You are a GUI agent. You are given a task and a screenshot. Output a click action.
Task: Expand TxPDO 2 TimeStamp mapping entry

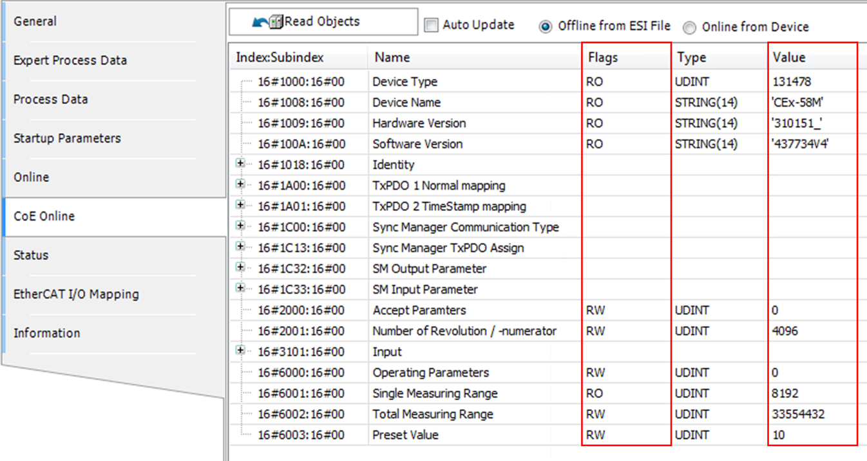pos(241,206)
